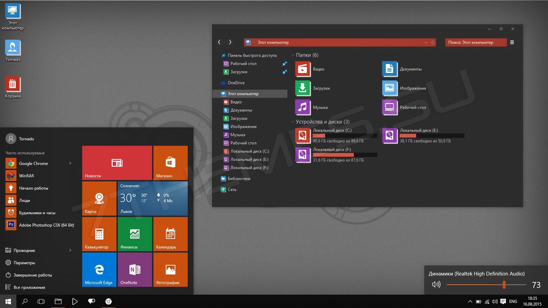
Task: Click the Tornado desktop icon
Action: pyautogui.click(x=13, y=51)
